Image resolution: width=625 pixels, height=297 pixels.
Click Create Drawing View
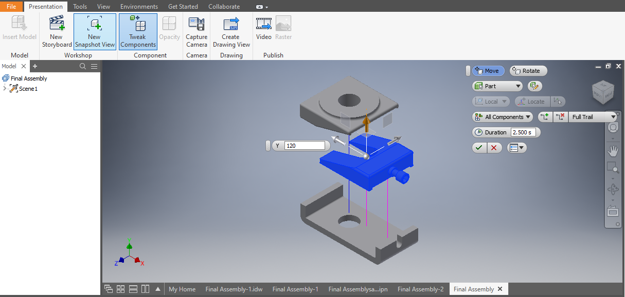coord(231,31)
